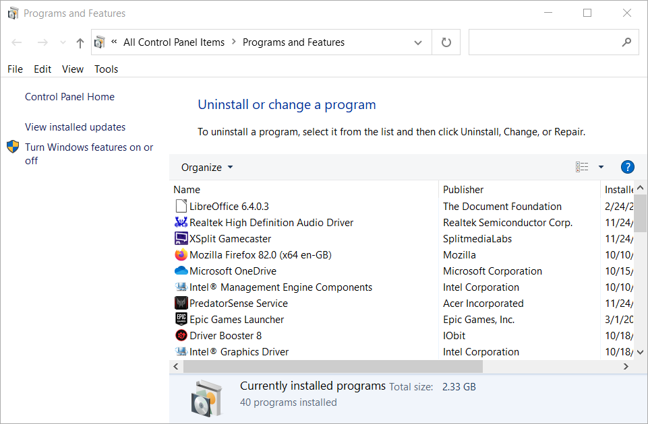Click the search magnifier icon
648x424 pixels.
tap(626, 42)
